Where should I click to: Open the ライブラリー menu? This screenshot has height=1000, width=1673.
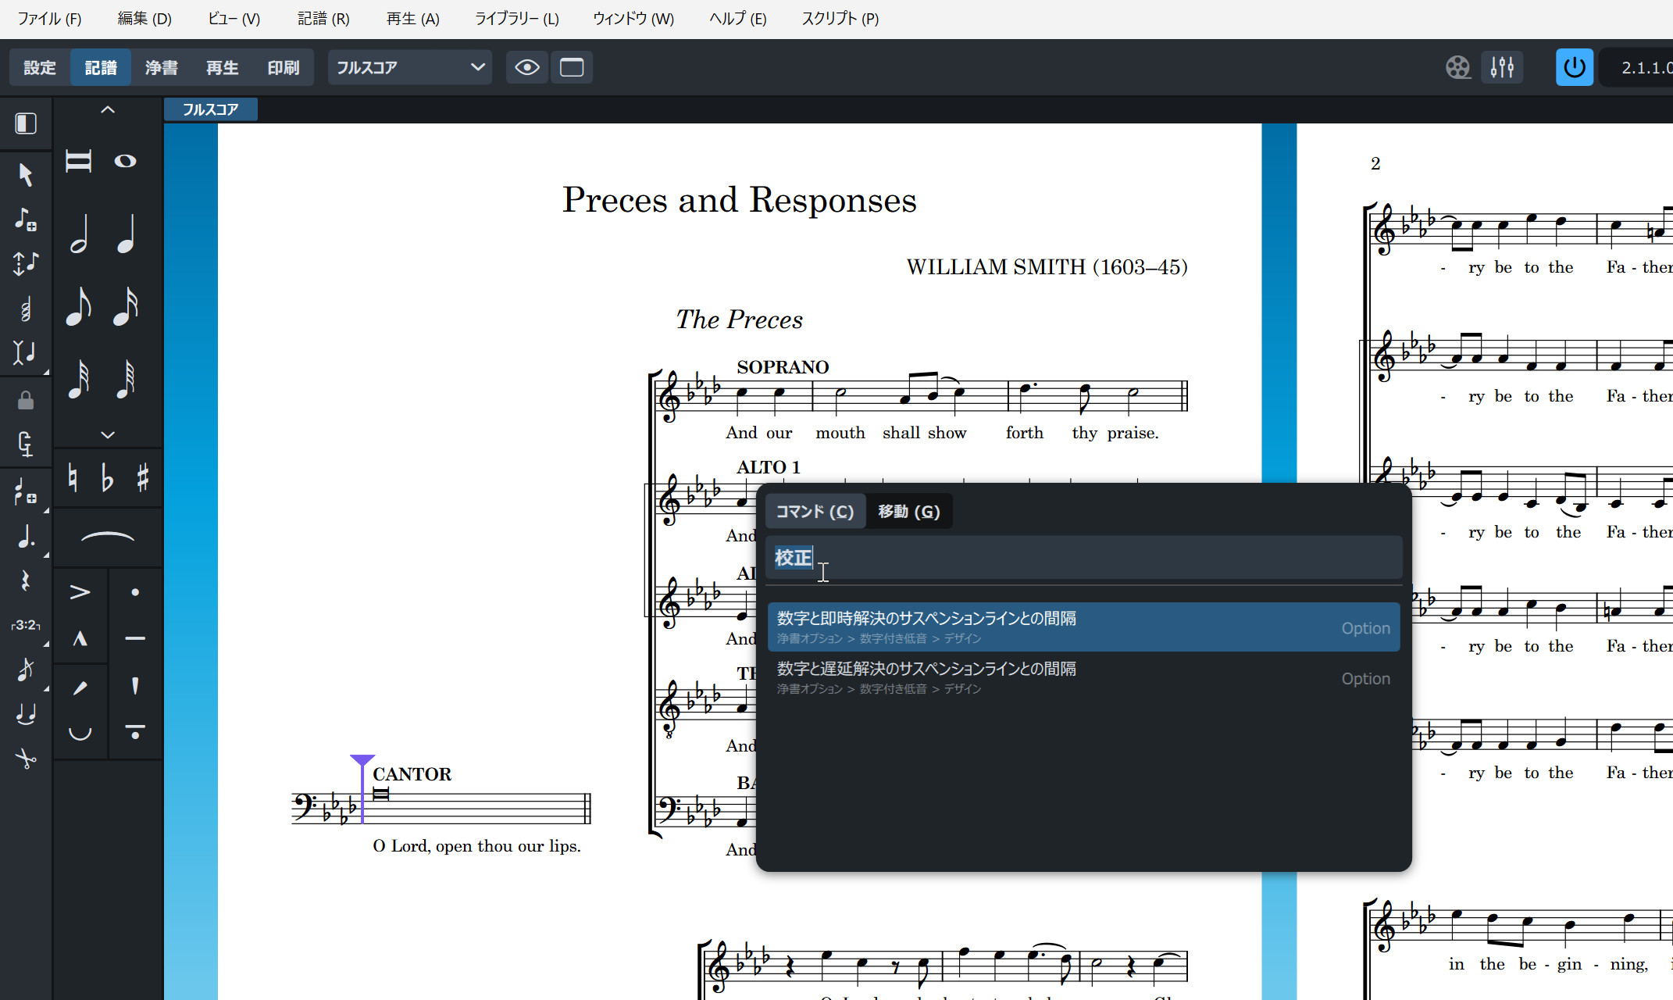517,19
